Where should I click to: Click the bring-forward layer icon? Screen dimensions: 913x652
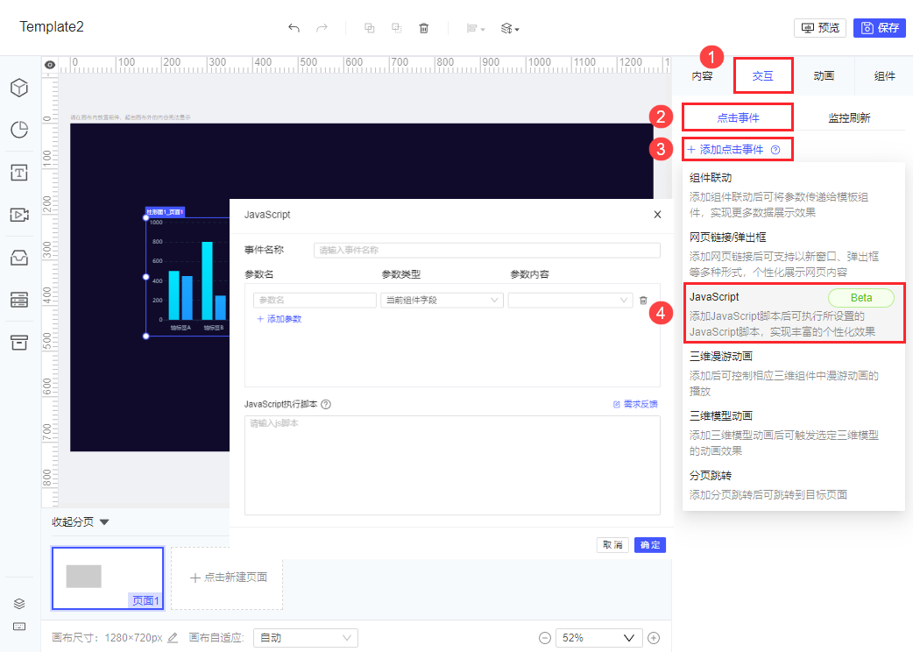pos(369,28)
